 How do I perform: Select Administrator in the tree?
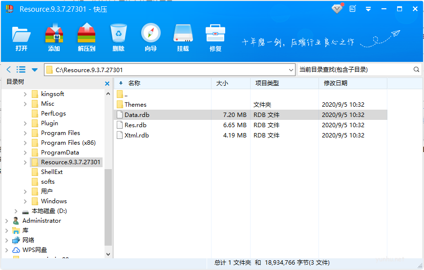[x=42, y=221]
